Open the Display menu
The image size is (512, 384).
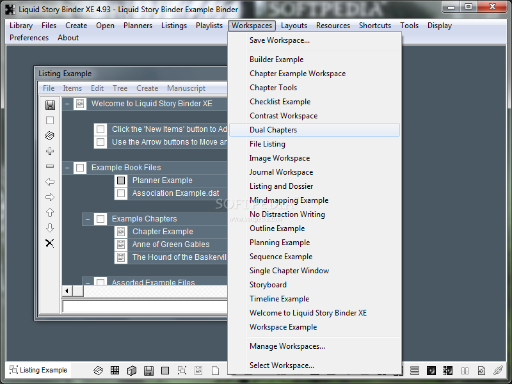(x=440, y=26)
